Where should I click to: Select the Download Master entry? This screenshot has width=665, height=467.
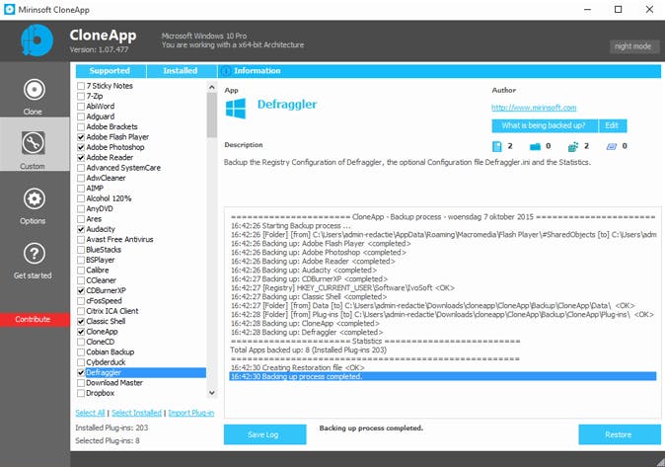pyautogui.click(x=114, y=383)
